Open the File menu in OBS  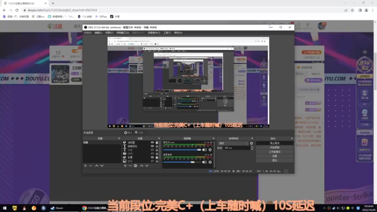[x=88, y=33]
